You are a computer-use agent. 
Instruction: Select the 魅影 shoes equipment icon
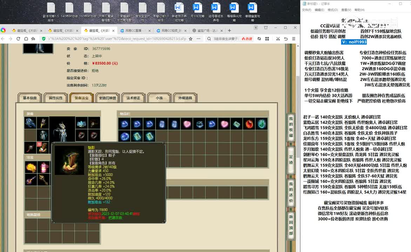tap(43, 148)
